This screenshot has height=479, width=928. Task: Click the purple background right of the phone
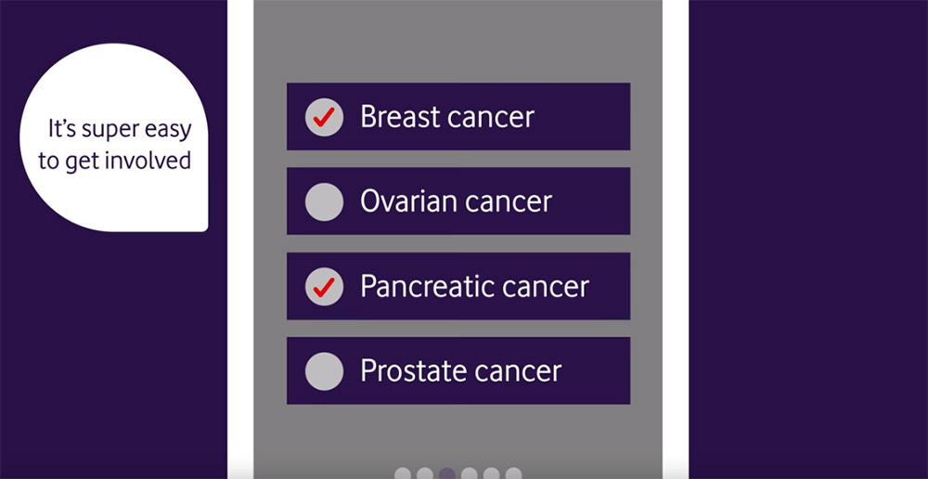point(807,232)
